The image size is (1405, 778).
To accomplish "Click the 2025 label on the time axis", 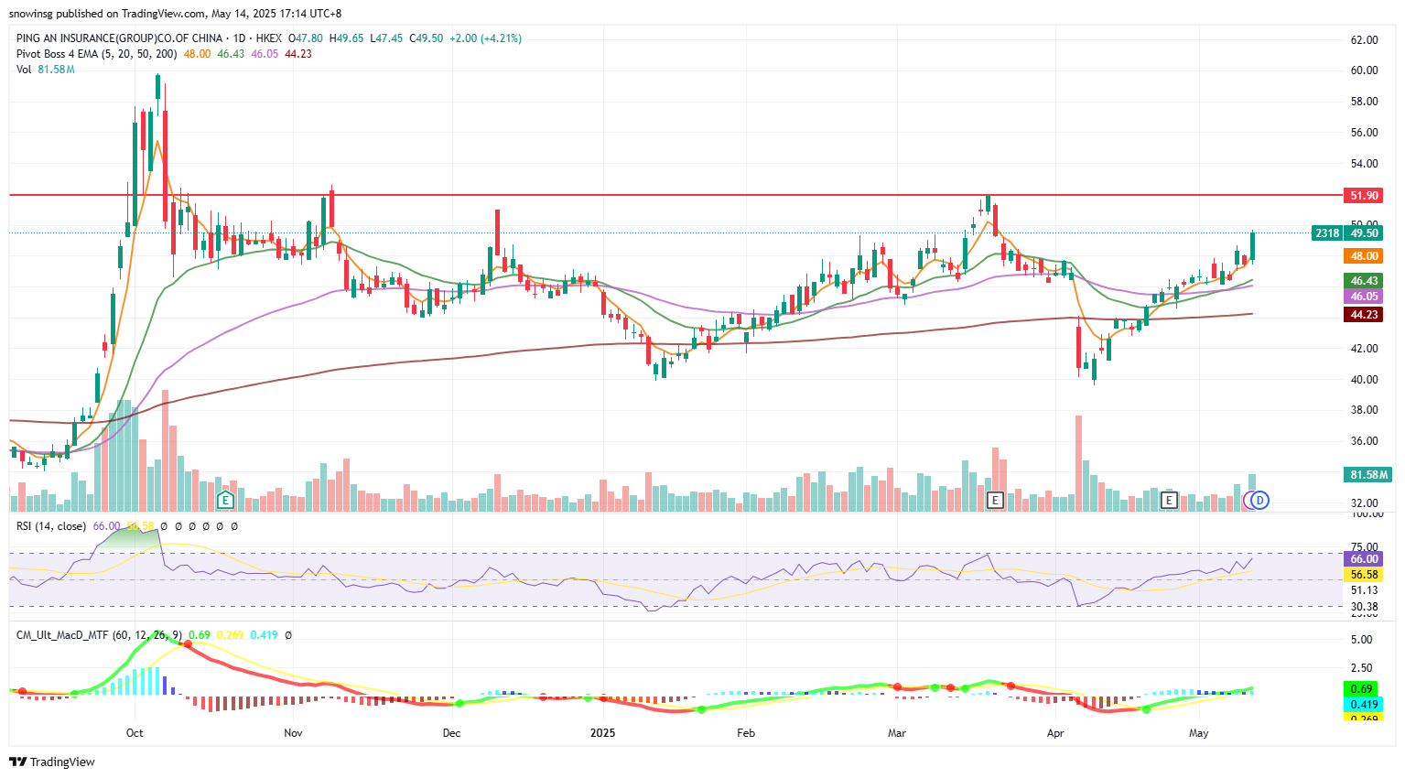I will pos(602,733).
